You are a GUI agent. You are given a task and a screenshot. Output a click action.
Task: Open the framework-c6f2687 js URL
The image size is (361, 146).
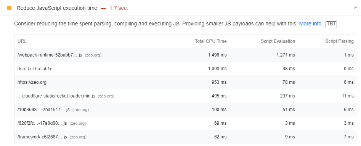pyautogui.click(x=42, y=137)
